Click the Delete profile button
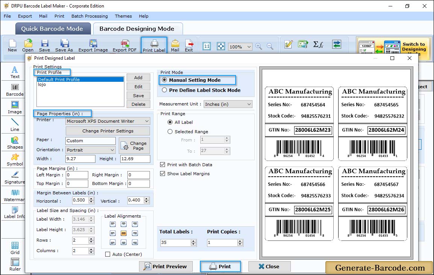434x275 pixels. (138, 104)
